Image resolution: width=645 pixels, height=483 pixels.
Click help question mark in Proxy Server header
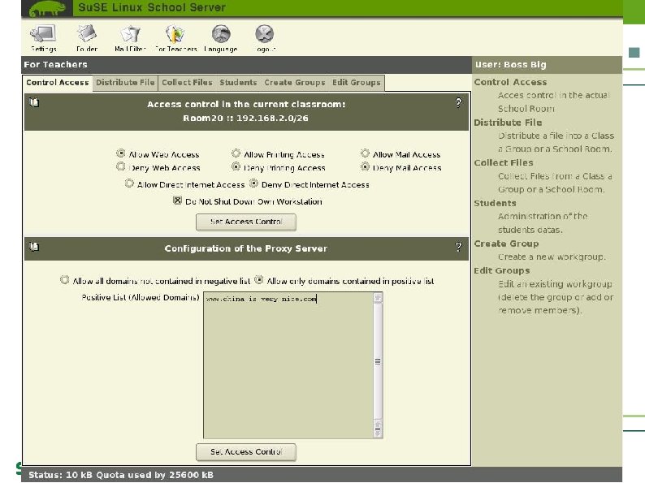(458, 247)
